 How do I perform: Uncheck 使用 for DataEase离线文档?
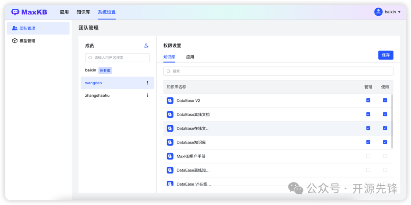(x=385, y=114)
